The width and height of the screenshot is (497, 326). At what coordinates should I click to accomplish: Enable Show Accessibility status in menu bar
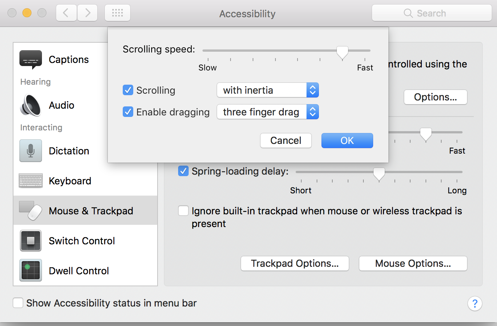tap(18, 303)
